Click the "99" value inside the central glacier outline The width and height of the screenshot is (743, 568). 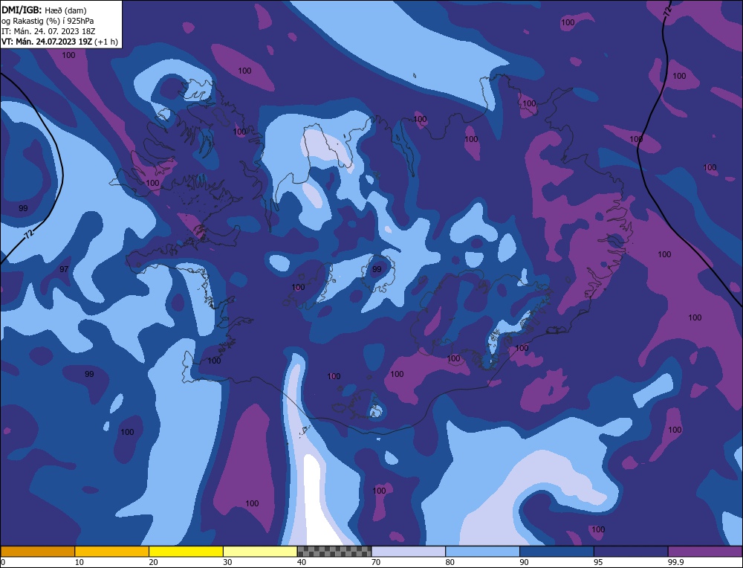377,269
